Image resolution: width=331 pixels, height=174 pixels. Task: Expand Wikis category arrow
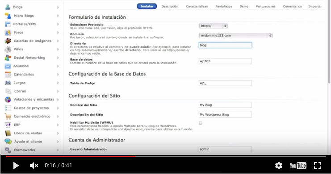click(58, 49)
